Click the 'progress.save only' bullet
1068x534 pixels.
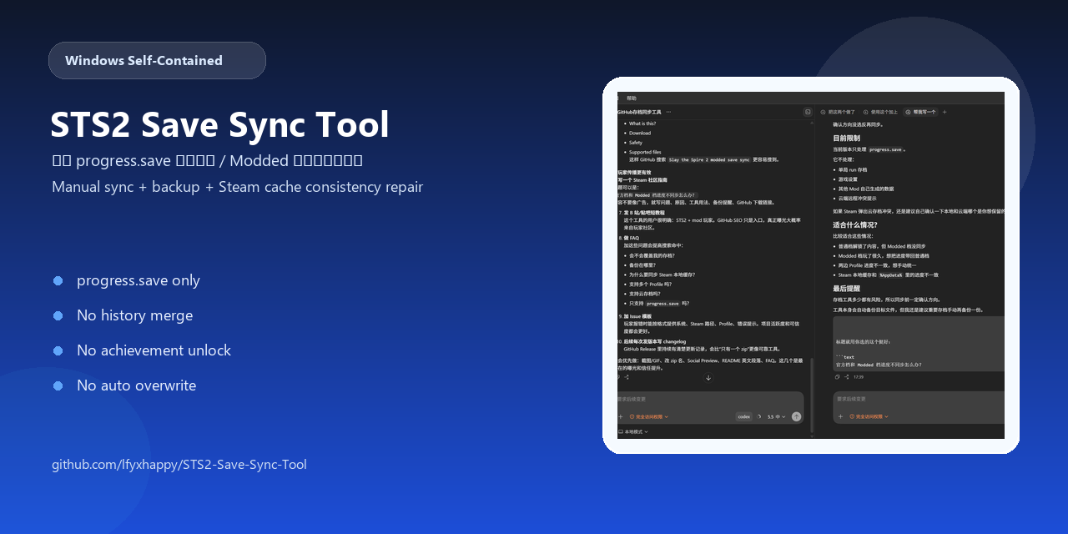point(139,280)
